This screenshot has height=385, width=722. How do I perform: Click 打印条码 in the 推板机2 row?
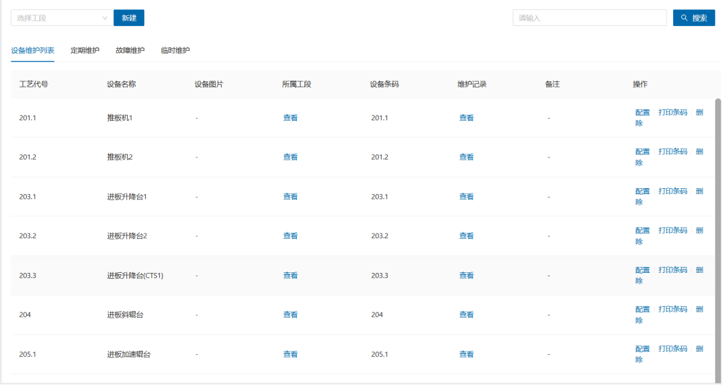673,151
